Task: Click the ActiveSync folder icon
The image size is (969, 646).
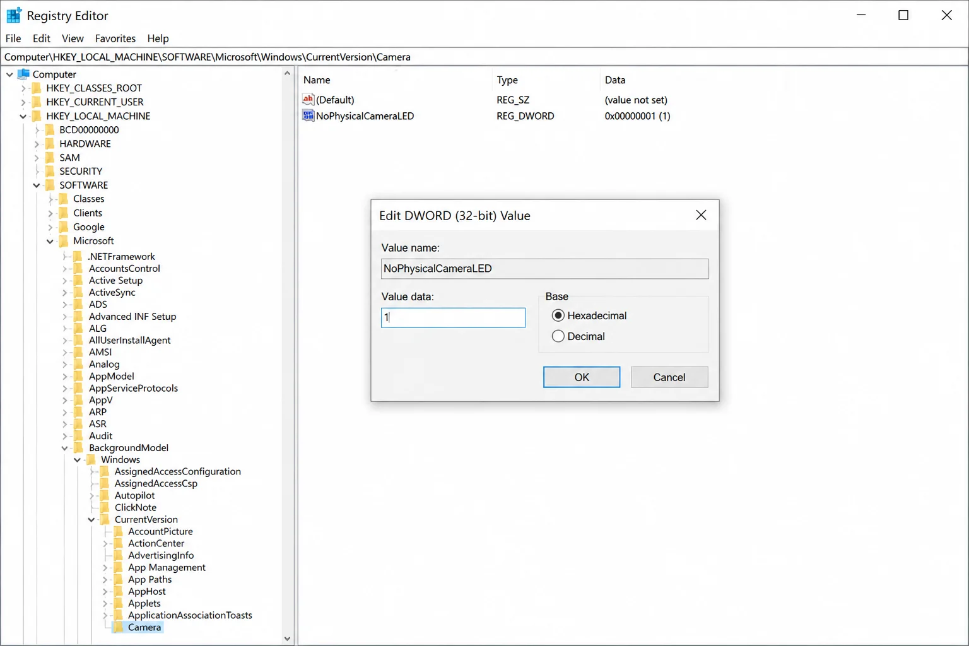Action: [x=78, y=292]
